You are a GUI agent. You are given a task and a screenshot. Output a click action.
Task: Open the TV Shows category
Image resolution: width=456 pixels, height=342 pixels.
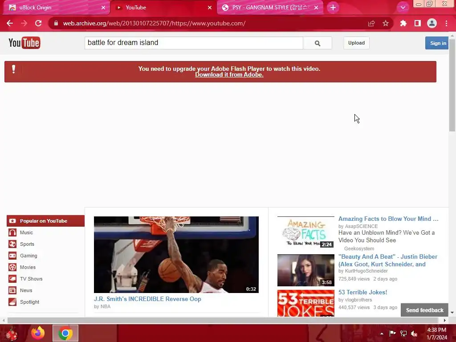[31, 279]
